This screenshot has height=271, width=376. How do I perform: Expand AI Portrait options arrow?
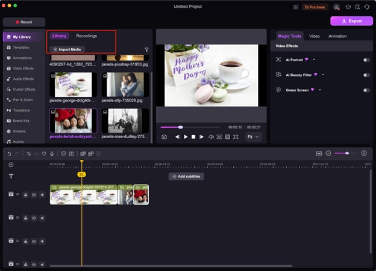(314, 59)
